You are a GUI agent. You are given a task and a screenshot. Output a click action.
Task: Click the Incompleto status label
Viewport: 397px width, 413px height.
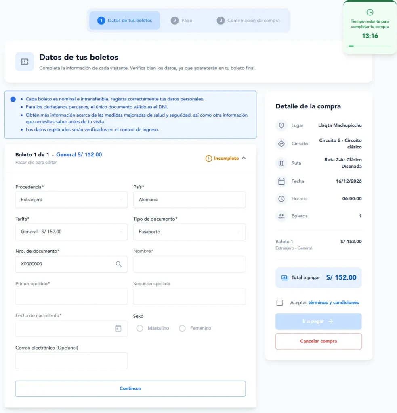(226, 158)
